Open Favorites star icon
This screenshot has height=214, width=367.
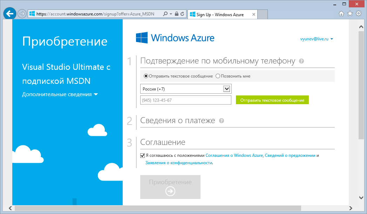point(350,14)
